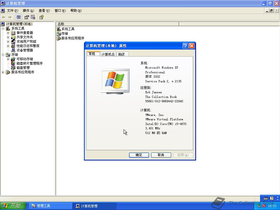280x210 pixels.
Task: Click the help question-mark button in properties dialog
Action: tap(185, 46)
